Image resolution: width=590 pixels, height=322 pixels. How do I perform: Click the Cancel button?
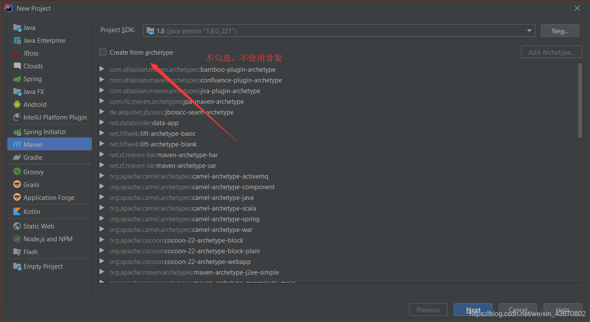[x=518, y=310]
